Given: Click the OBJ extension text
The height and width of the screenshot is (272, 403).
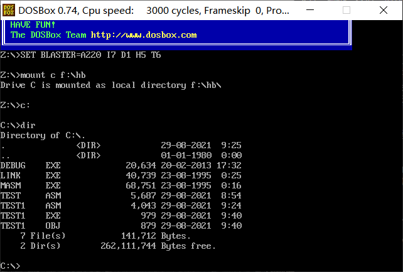Looking at the screenshot, I should point(53,226).
